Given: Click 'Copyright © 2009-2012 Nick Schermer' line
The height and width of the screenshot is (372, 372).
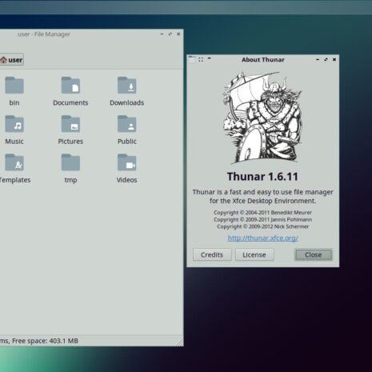Looking at the screenshot, I should (262, 226).
